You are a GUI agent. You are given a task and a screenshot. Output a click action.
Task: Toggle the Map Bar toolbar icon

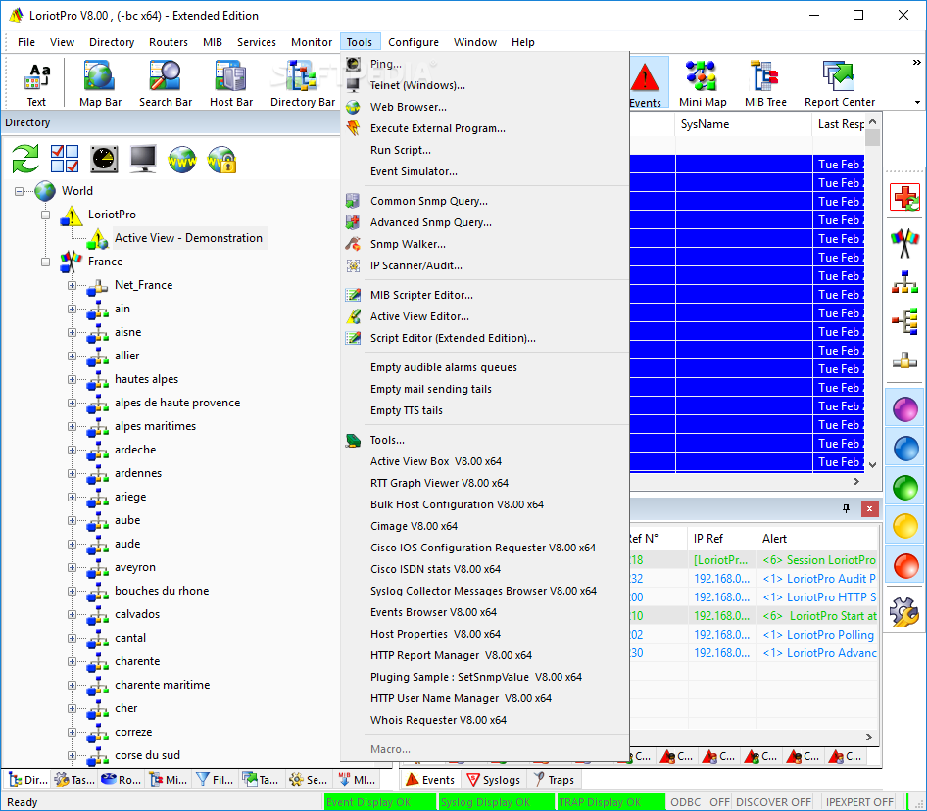pyautogui.click(x=101, y=83)
